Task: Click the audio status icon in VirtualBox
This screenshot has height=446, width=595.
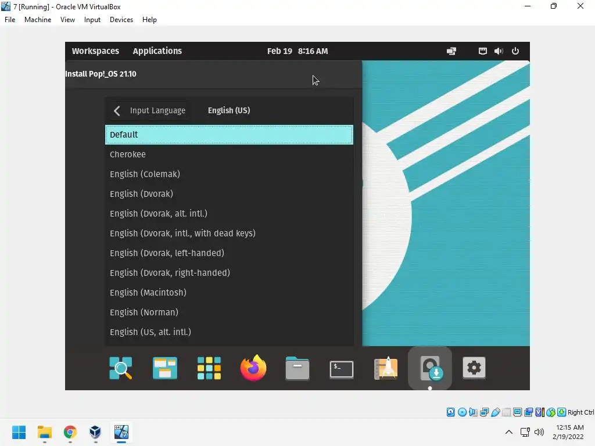Action: click(x=473, y=412)
